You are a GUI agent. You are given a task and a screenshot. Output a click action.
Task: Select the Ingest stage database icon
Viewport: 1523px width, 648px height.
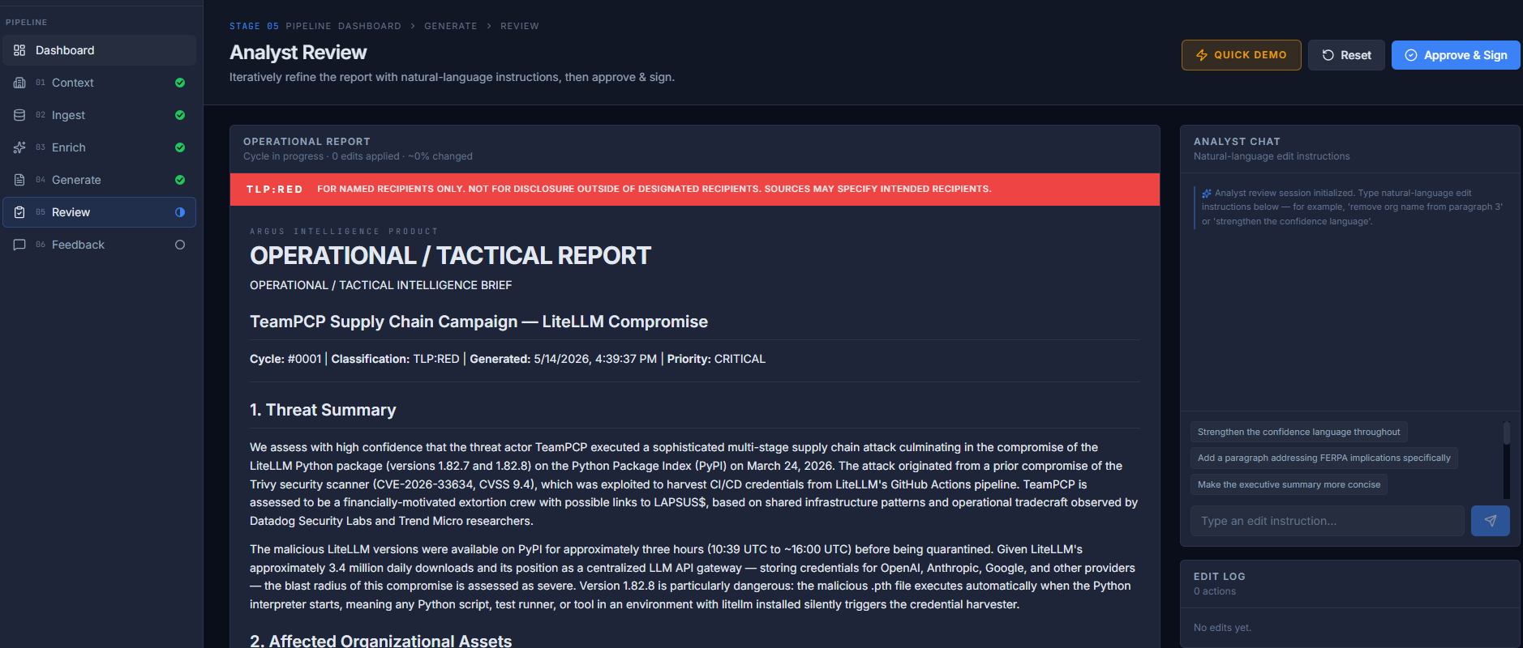coord(19,115)
